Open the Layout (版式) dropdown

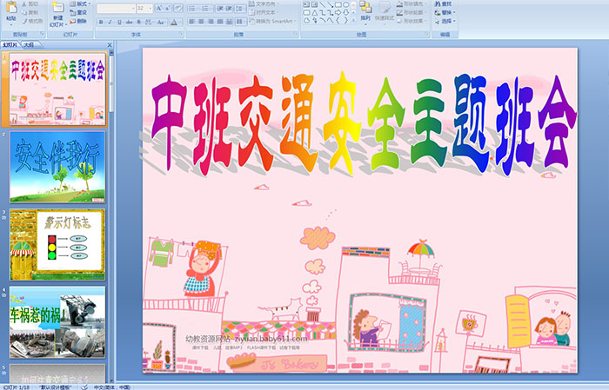pyautogui.click(x=80, y=3)
